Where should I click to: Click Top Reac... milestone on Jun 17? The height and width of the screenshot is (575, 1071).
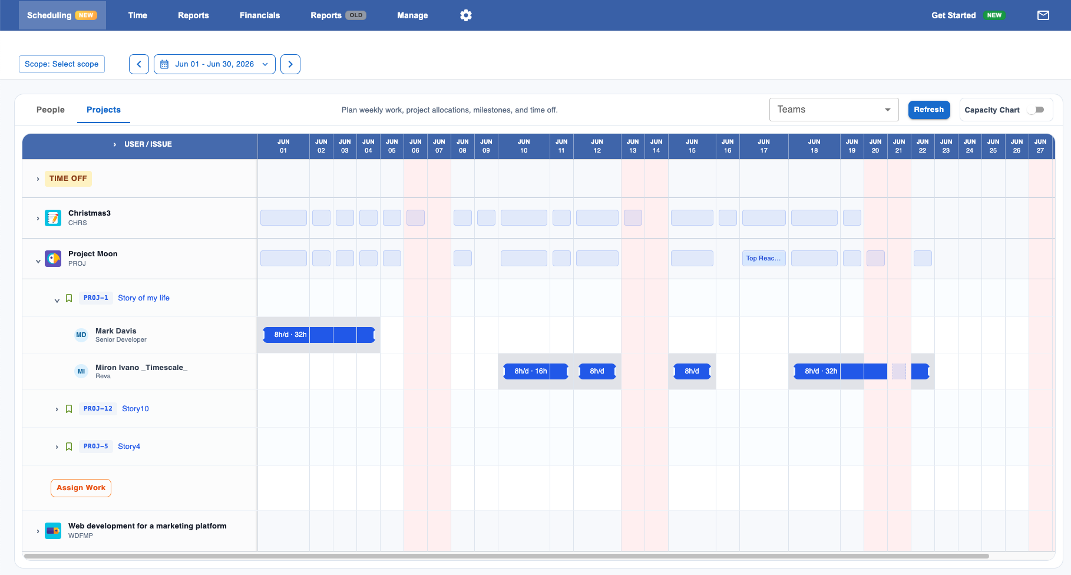763,259
